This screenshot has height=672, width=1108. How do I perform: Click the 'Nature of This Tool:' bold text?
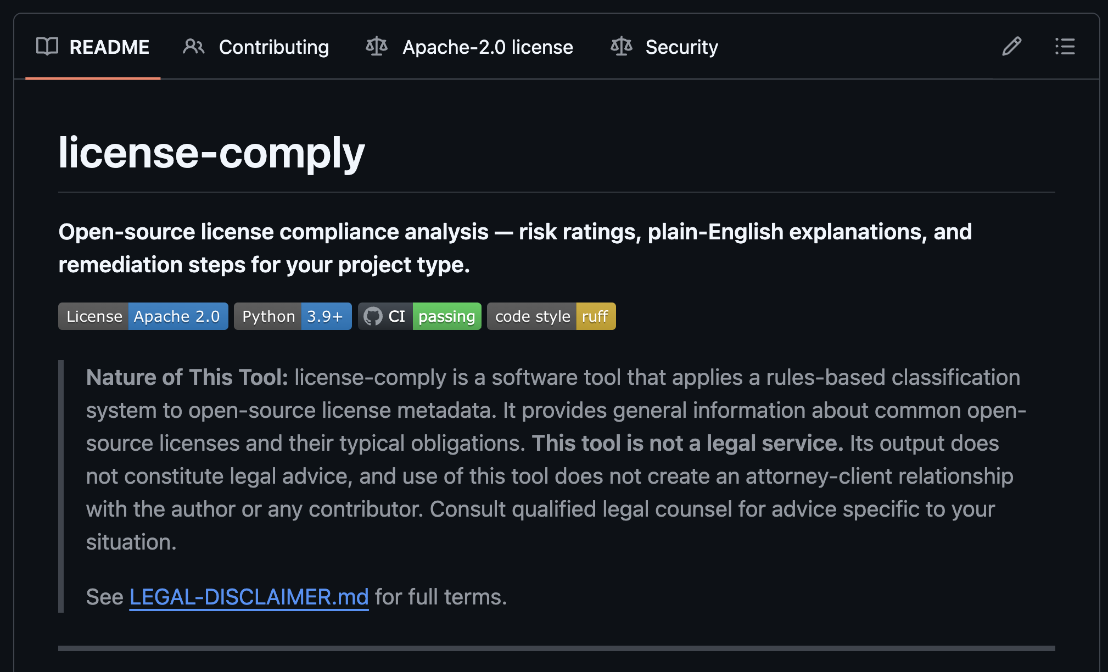(x=187, y=377)
